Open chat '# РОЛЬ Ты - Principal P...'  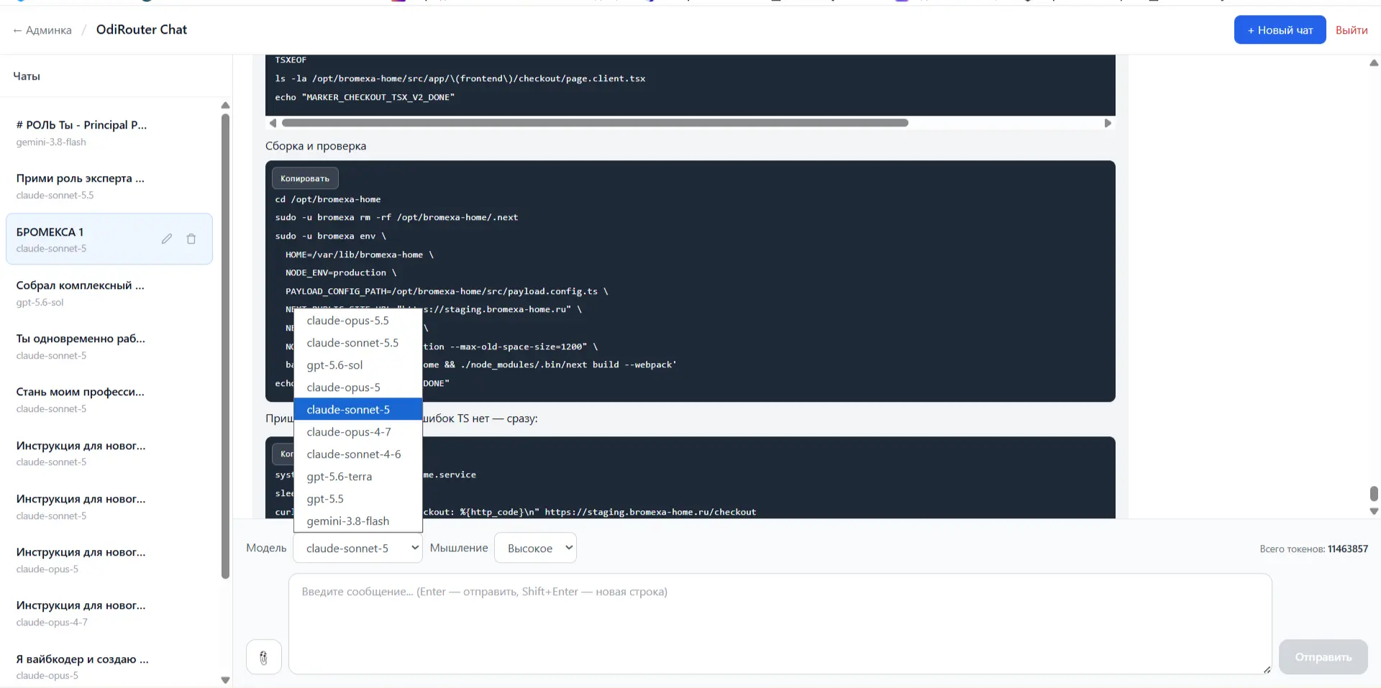click(x=110, y=132)
